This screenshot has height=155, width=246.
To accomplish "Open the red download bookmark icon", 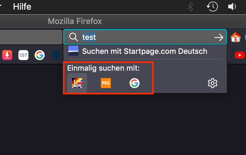I will click(7, 55).
